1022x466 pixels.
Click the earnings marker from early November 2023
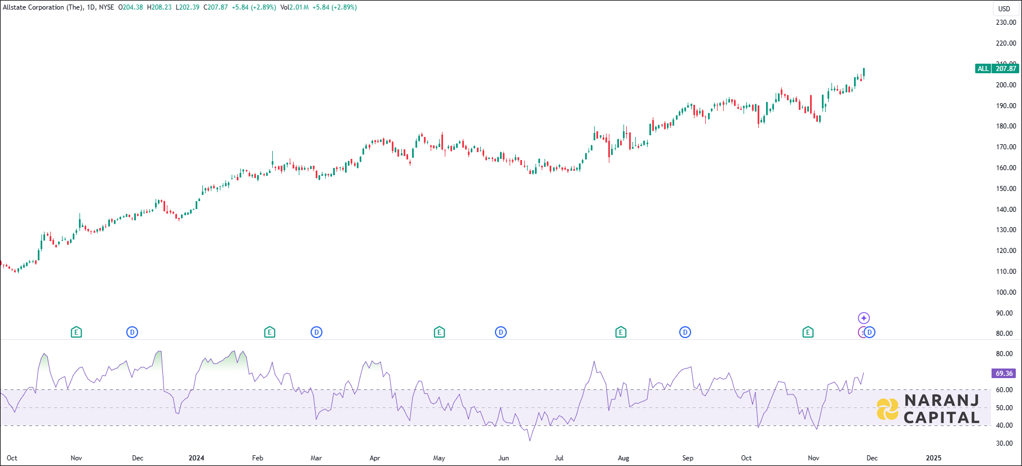click(76, 332)
